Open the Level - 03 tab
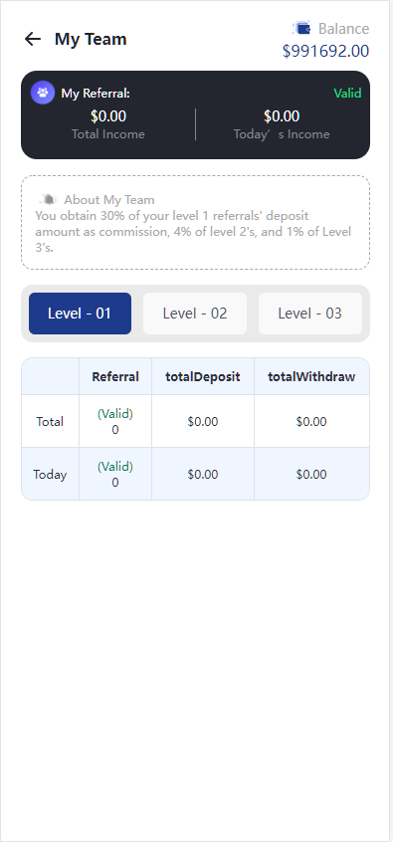393x842 pixels. pos(310,314)
